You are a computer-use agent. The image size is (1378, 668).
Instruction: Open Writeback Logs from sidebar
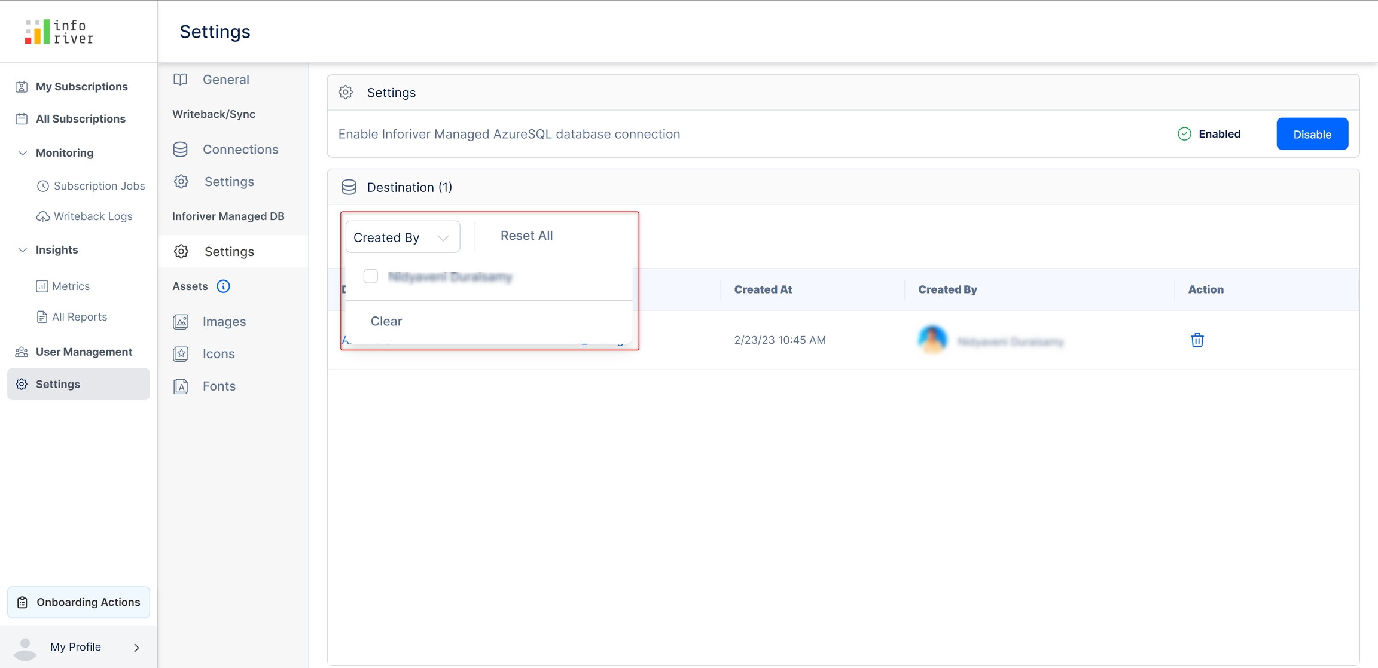pos(92,216)
